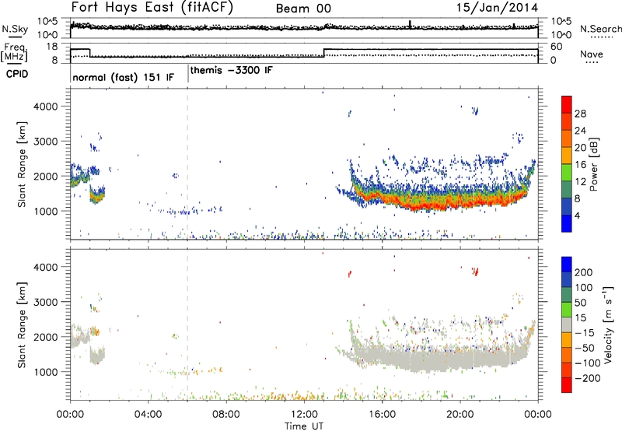
Task: Click the date '15/Jan/2014'
Action: [497, 8]
